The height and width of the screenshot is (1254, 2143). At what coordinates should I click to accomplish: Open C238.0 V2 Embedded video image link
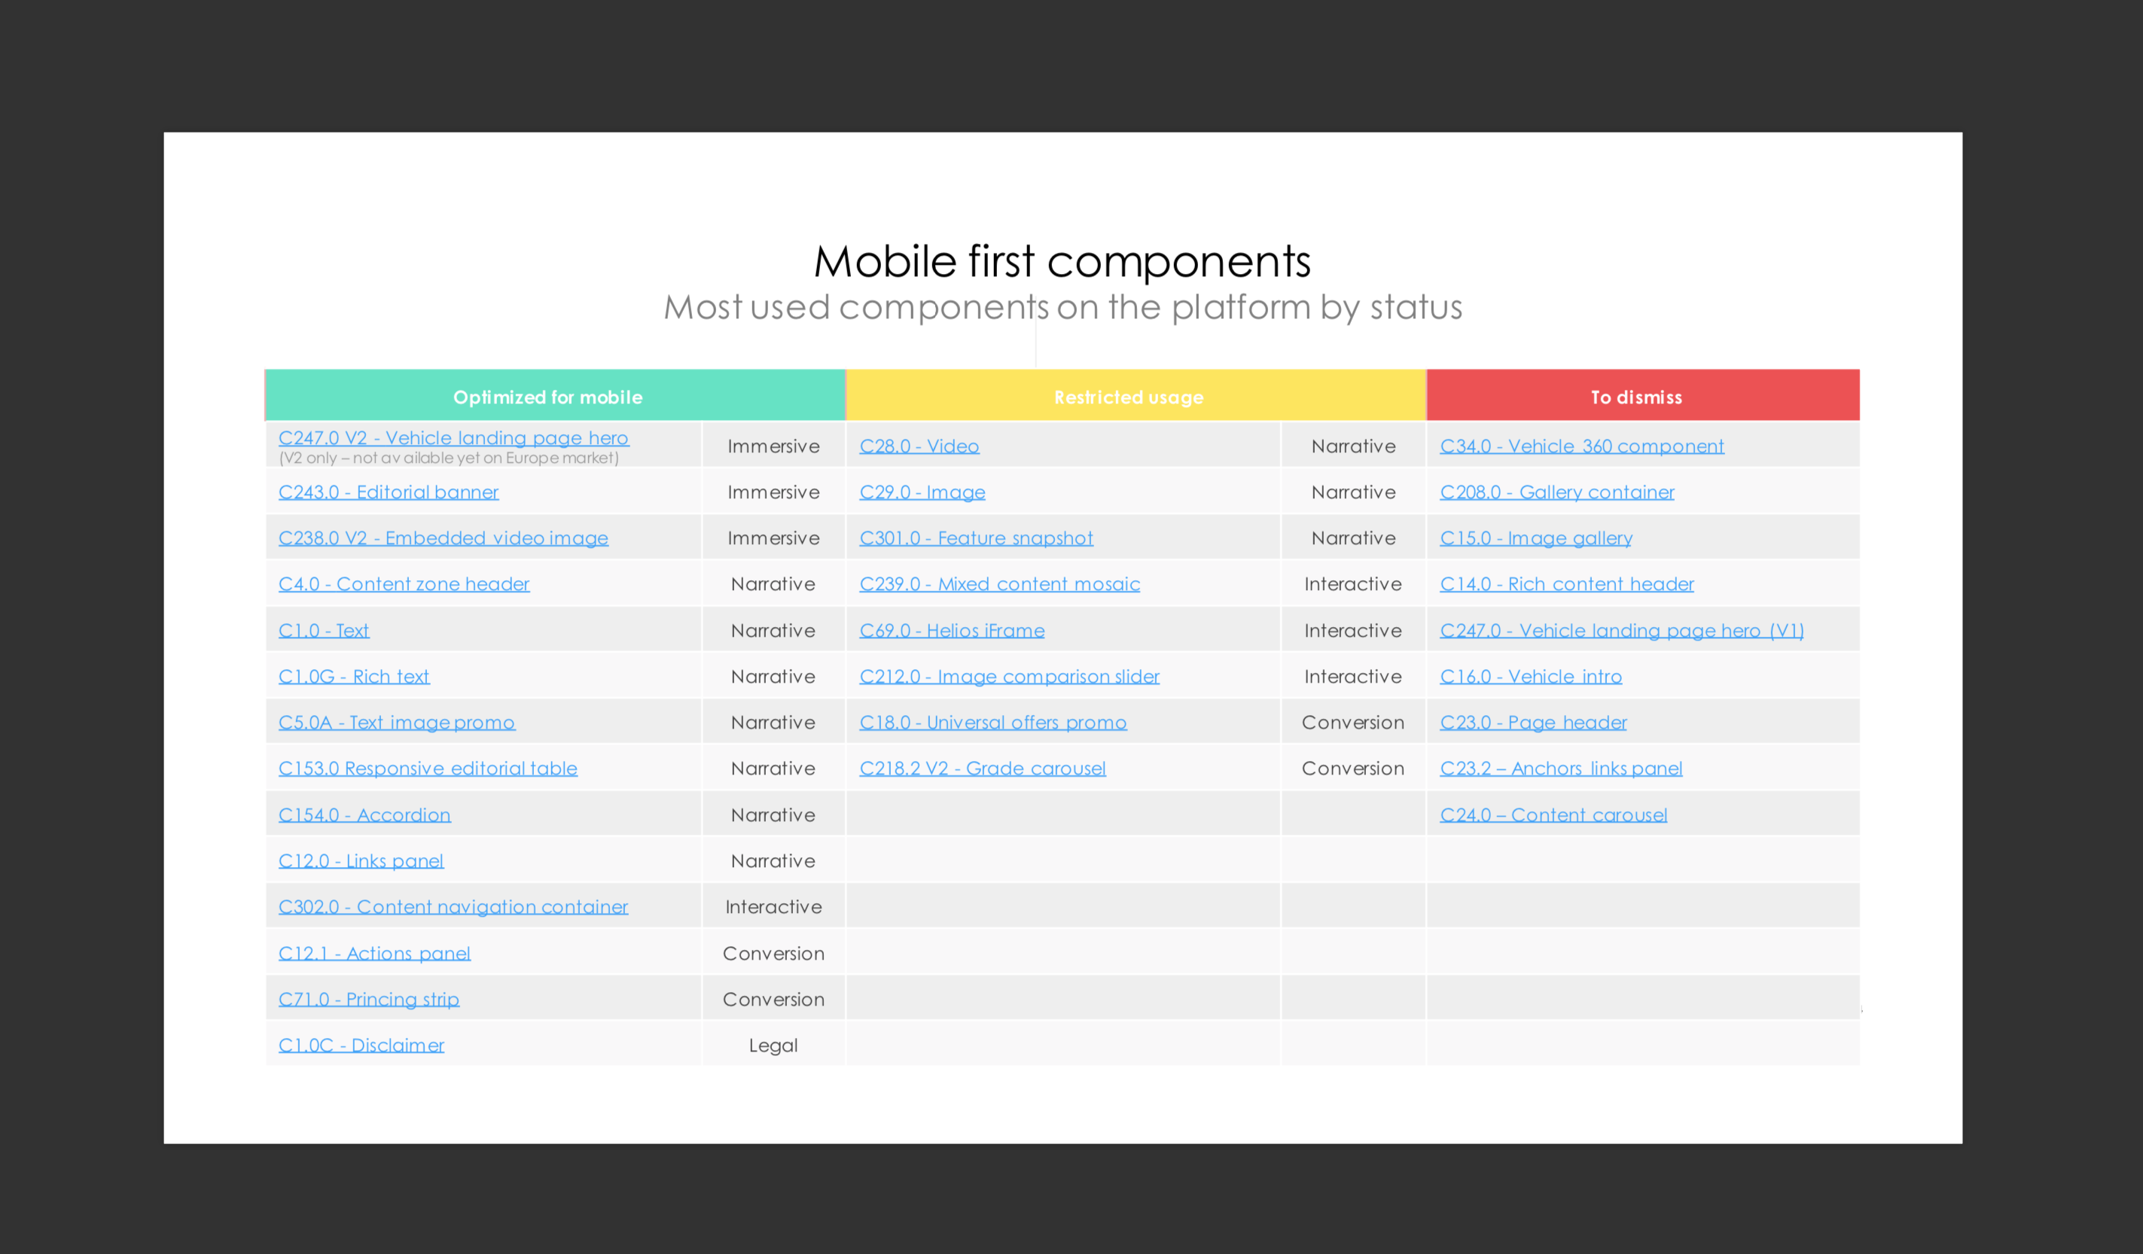tap(443, 538)
